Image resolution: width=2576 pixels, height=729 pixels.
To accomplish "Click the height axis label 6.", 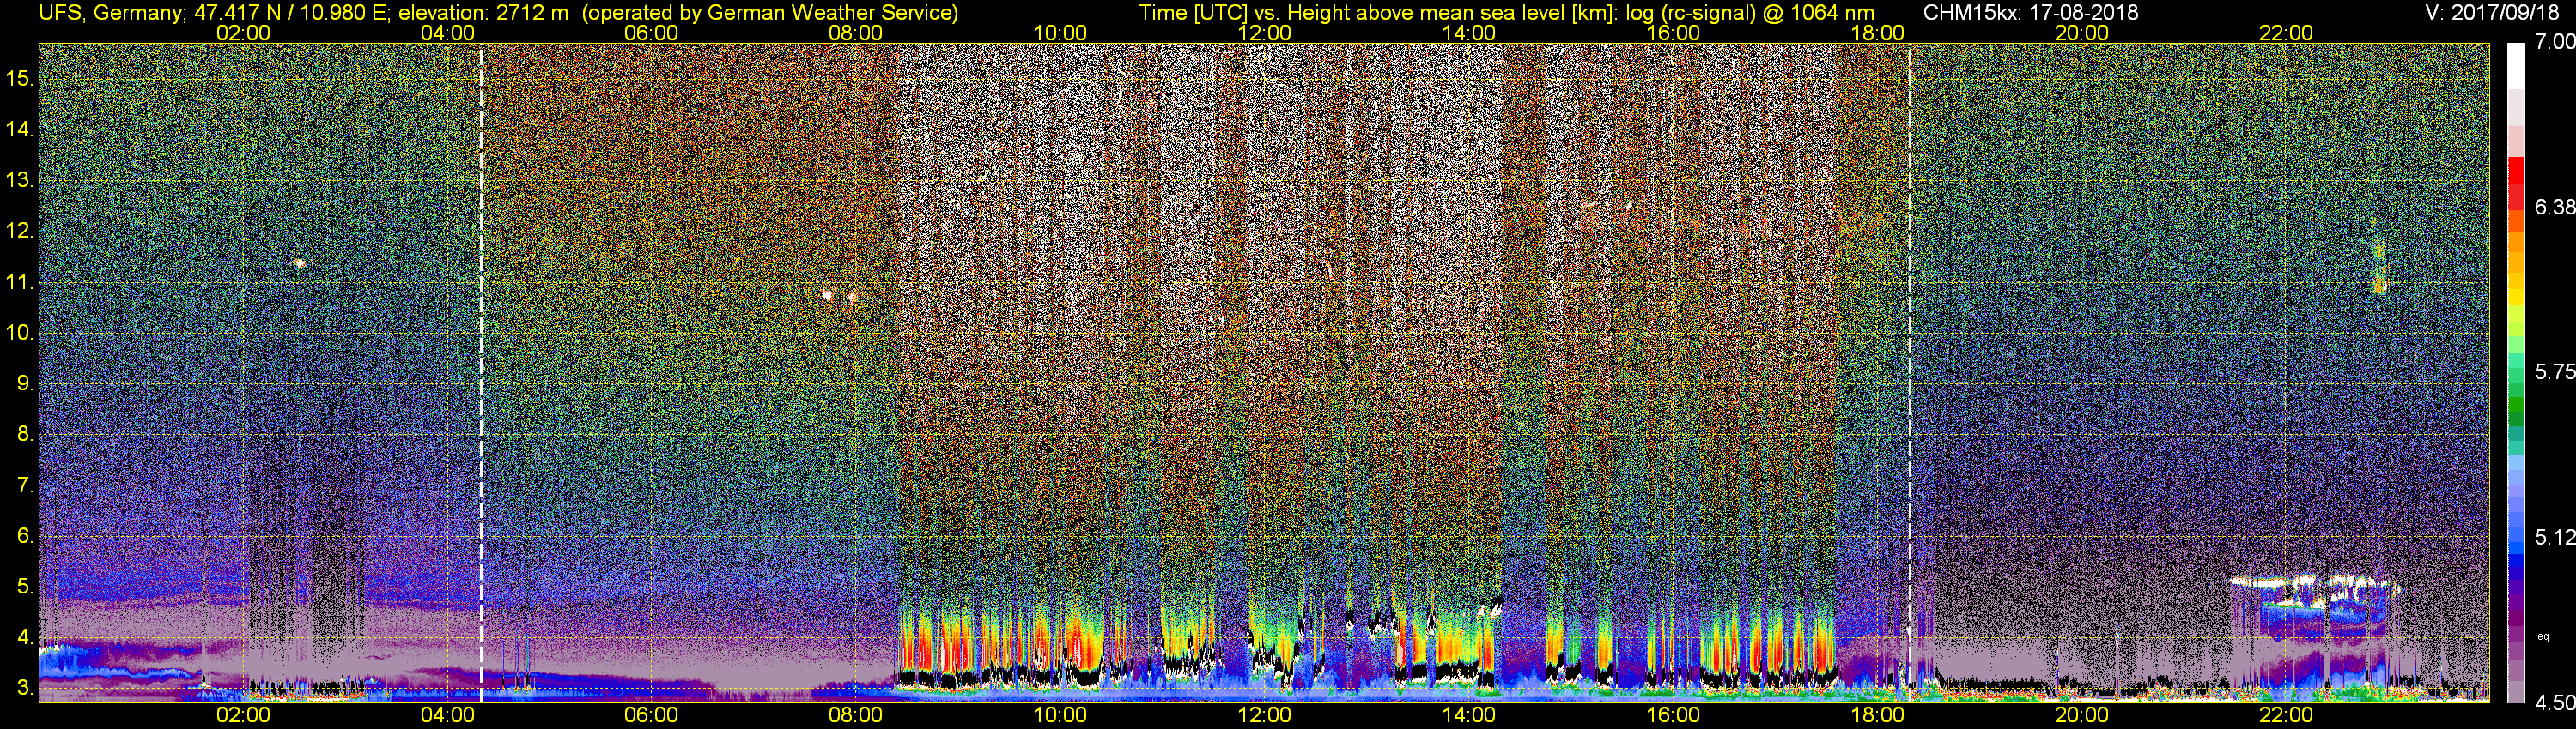I will (x=24, y=536).
